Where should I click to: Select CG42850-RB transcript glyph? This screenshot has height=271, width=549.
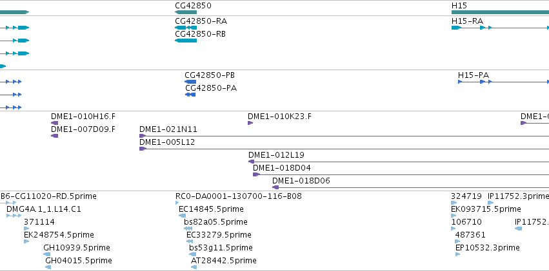(x=186, y=41)
